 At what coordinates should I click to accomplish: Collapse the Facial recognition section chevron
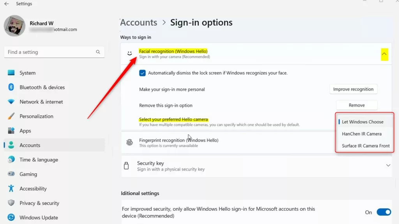[384, 54]
